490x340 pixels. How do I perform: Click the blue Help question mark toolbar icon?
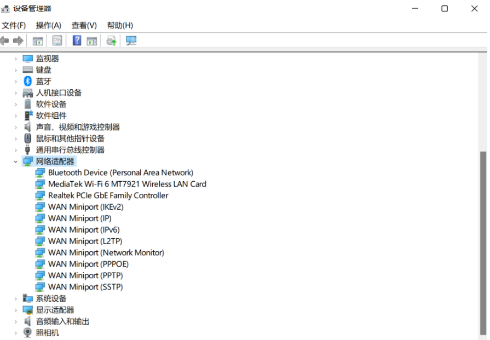(x=77, y=41)
